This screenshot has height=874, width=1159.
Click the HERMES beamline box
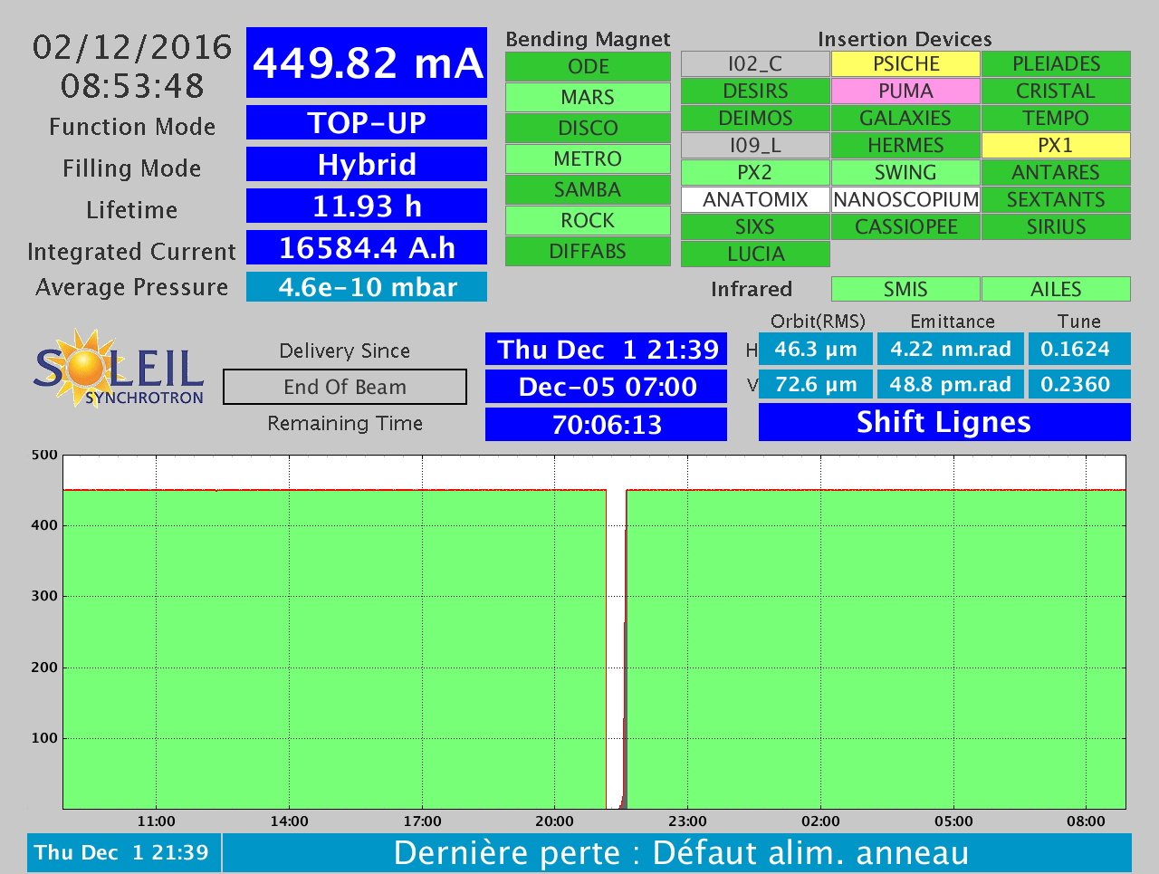tap(905, 145)
